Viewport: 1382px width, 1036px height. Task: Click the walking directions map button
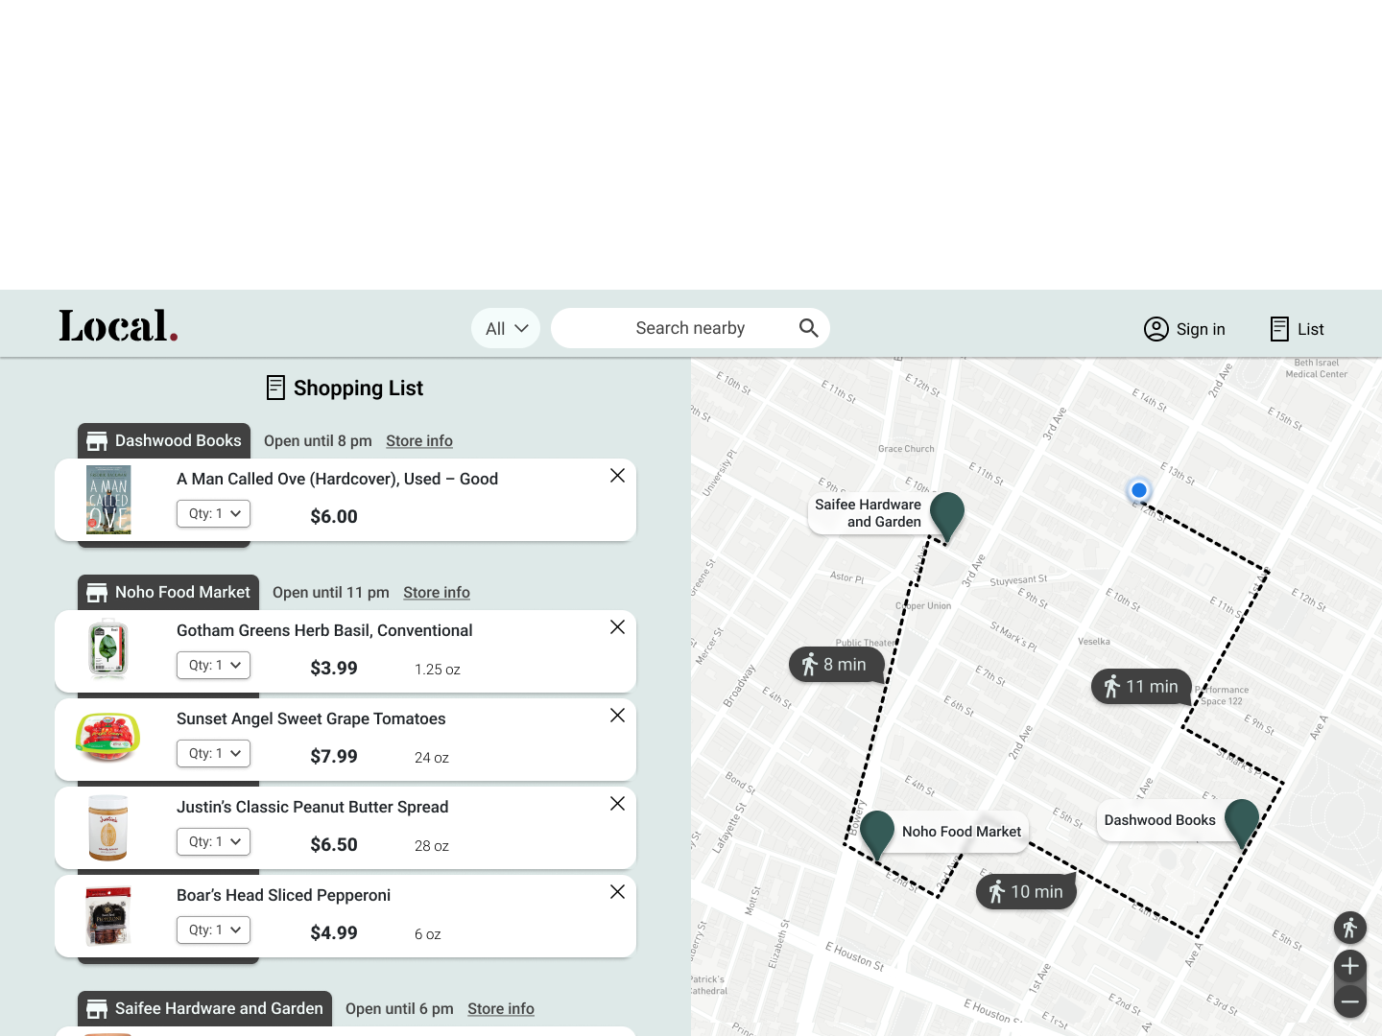1350,928
